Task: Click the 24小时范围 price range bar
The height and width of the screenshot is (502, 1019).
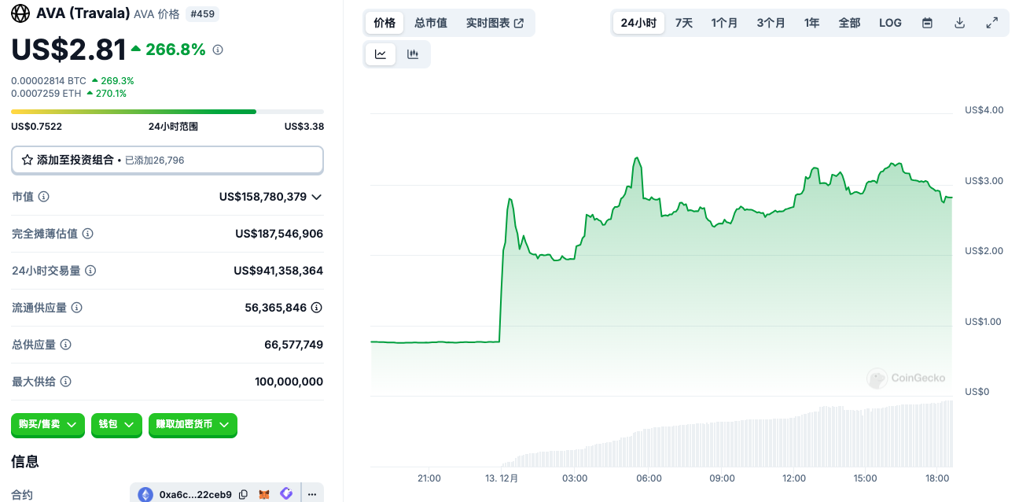Action: (x=167, y=112)
